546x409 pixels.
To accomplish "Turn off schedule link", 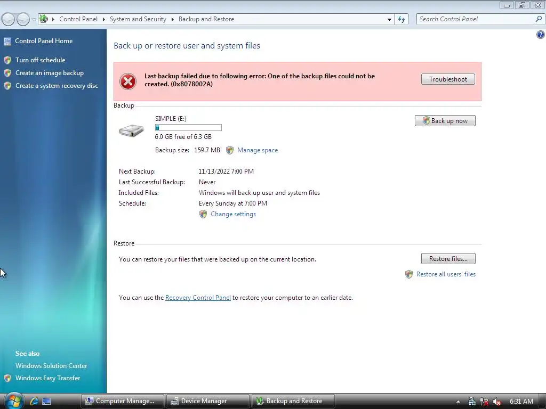I will coord(41,60).
